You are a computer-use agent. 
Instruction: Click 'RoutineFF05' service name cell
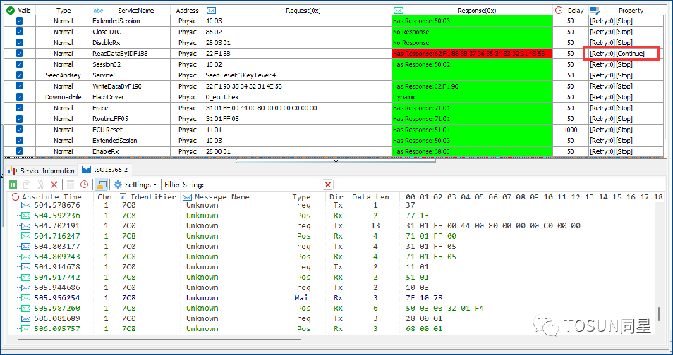pyautogui.click(x=131, y=119)
